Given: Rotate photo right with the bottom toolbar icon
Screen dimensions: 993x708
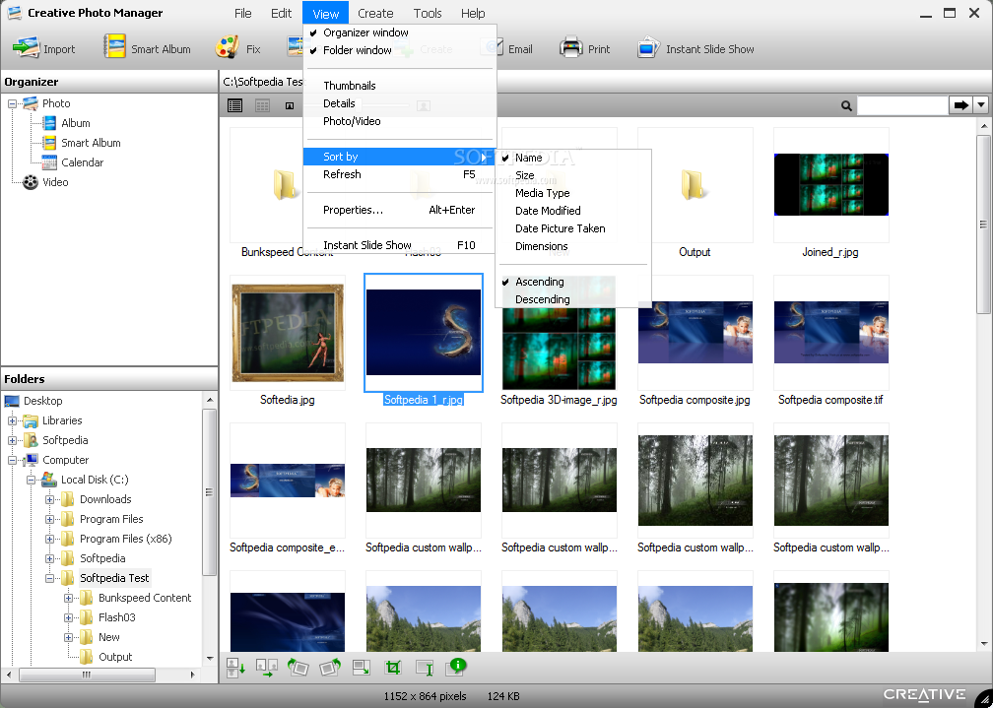Looking at the screenshot, I should pyautogui.click(x=330, y=668).
